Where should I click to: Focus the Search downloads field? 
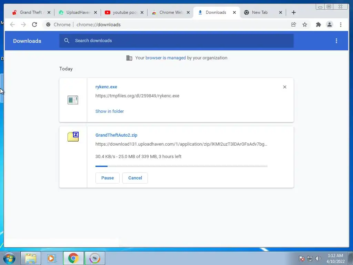[176, 41]
